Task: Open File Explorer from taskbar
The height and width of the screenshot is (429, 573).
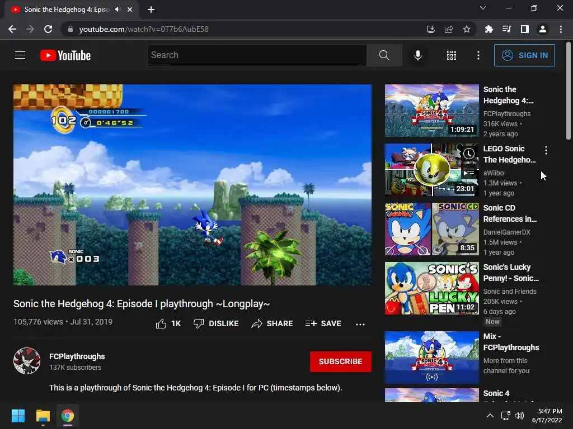Action: 43,416
